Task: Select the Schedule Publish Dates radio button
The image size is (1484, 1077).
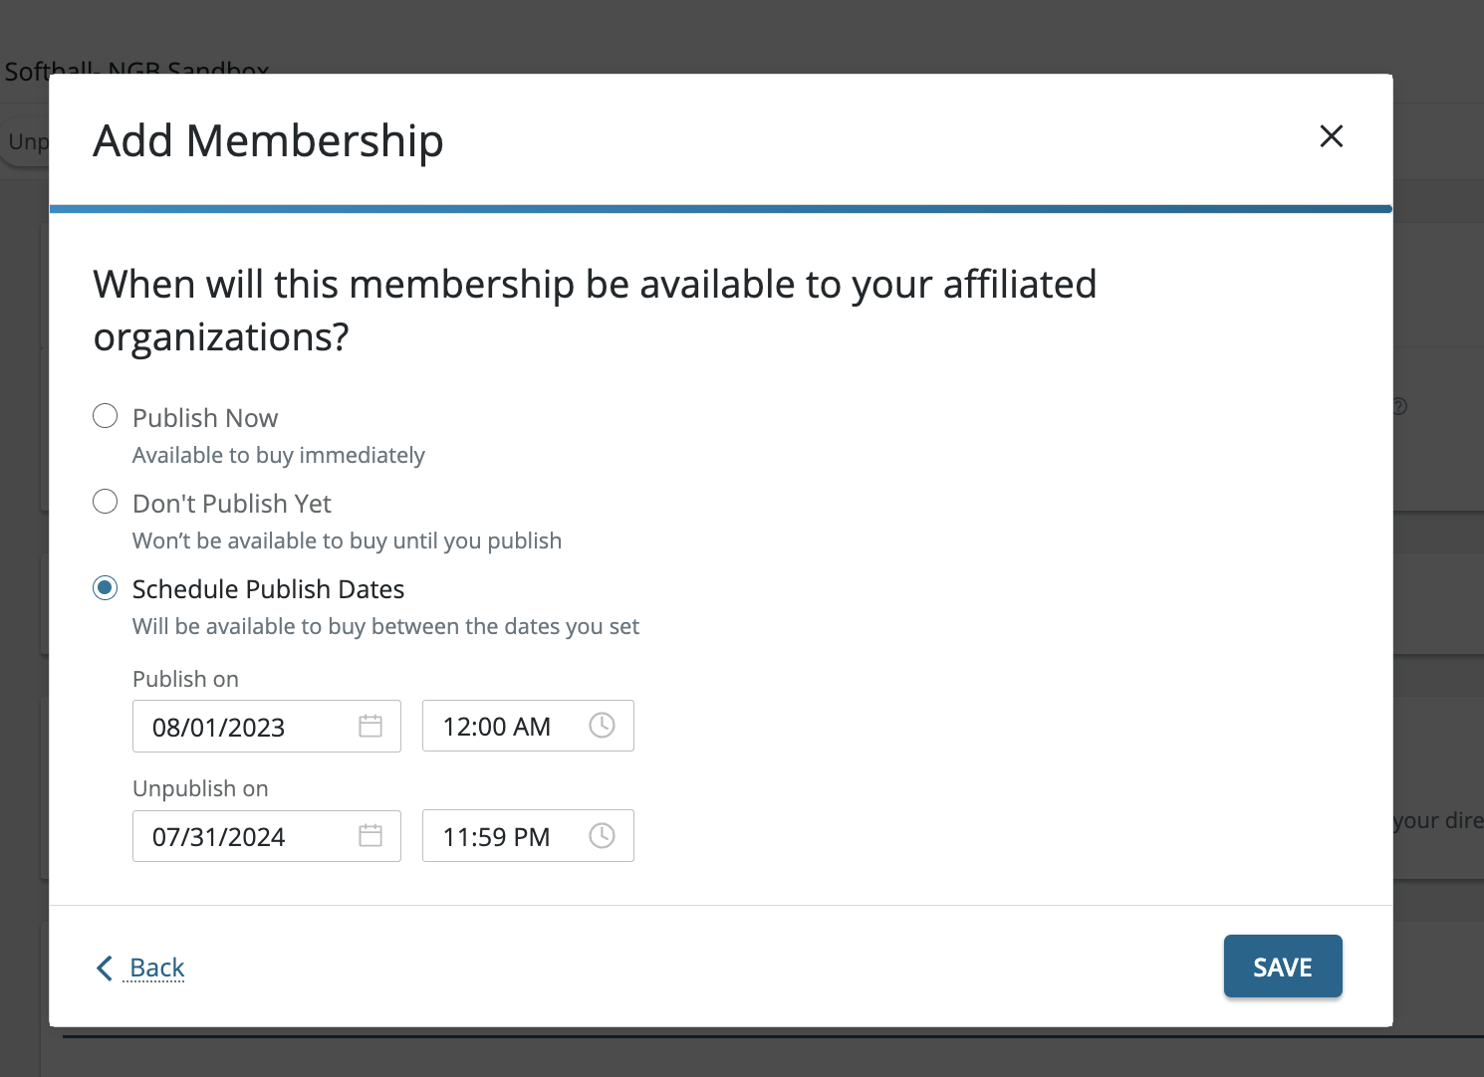Action: [x=106, y=588]
